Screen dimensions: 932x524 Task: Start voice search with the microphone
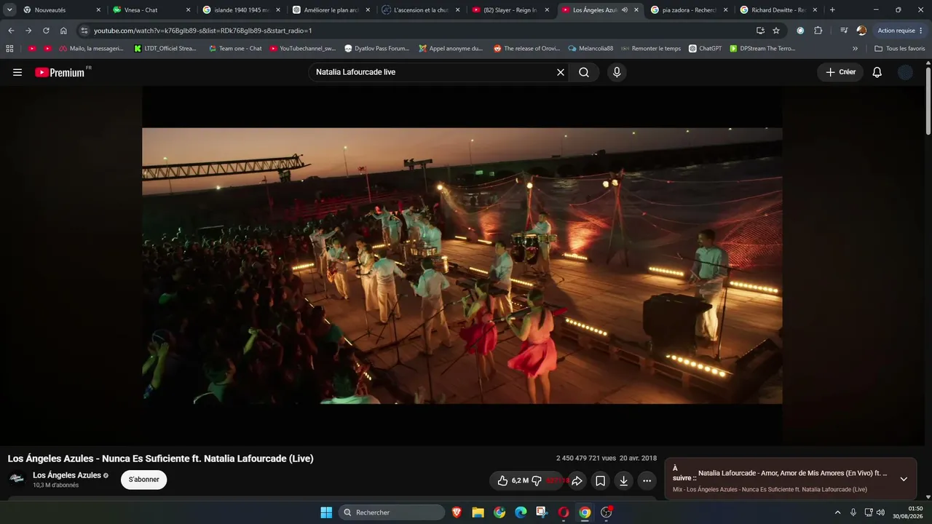617,72
